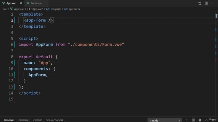Open the App.vue file breadcrumb
Viewport: 218px width, 122px height.
pos(19,9)
